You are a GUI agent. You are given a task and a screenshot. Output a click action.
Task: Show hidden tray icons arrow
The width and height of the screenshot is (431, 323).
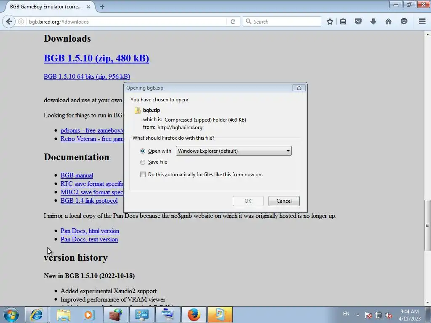pos(358,315)
